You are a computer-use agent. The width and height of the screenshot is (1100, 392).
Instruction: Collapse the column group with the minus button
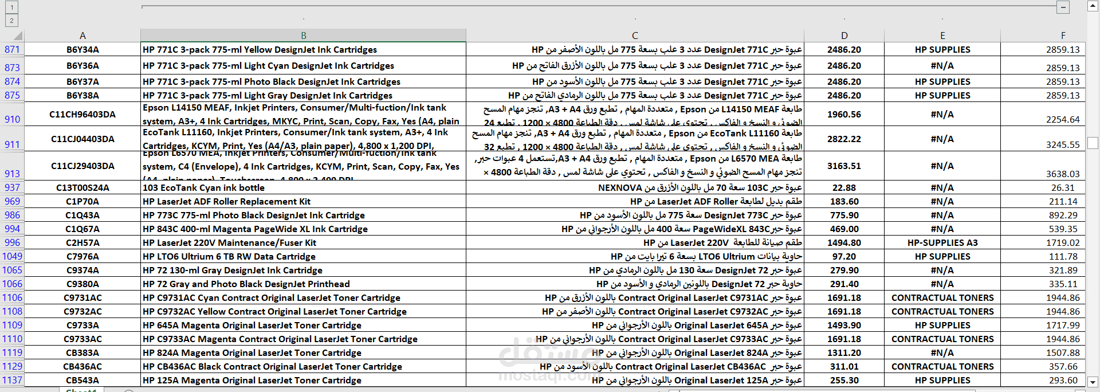tap(1063, 7)
